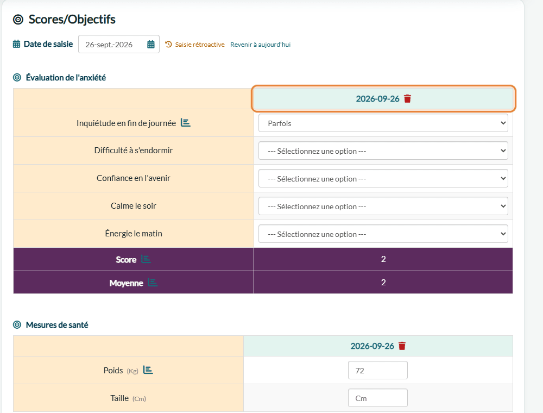The image size is (543, 413).
Task: Click the Confiance en l'avenir row label
Action: coord(134,178)
